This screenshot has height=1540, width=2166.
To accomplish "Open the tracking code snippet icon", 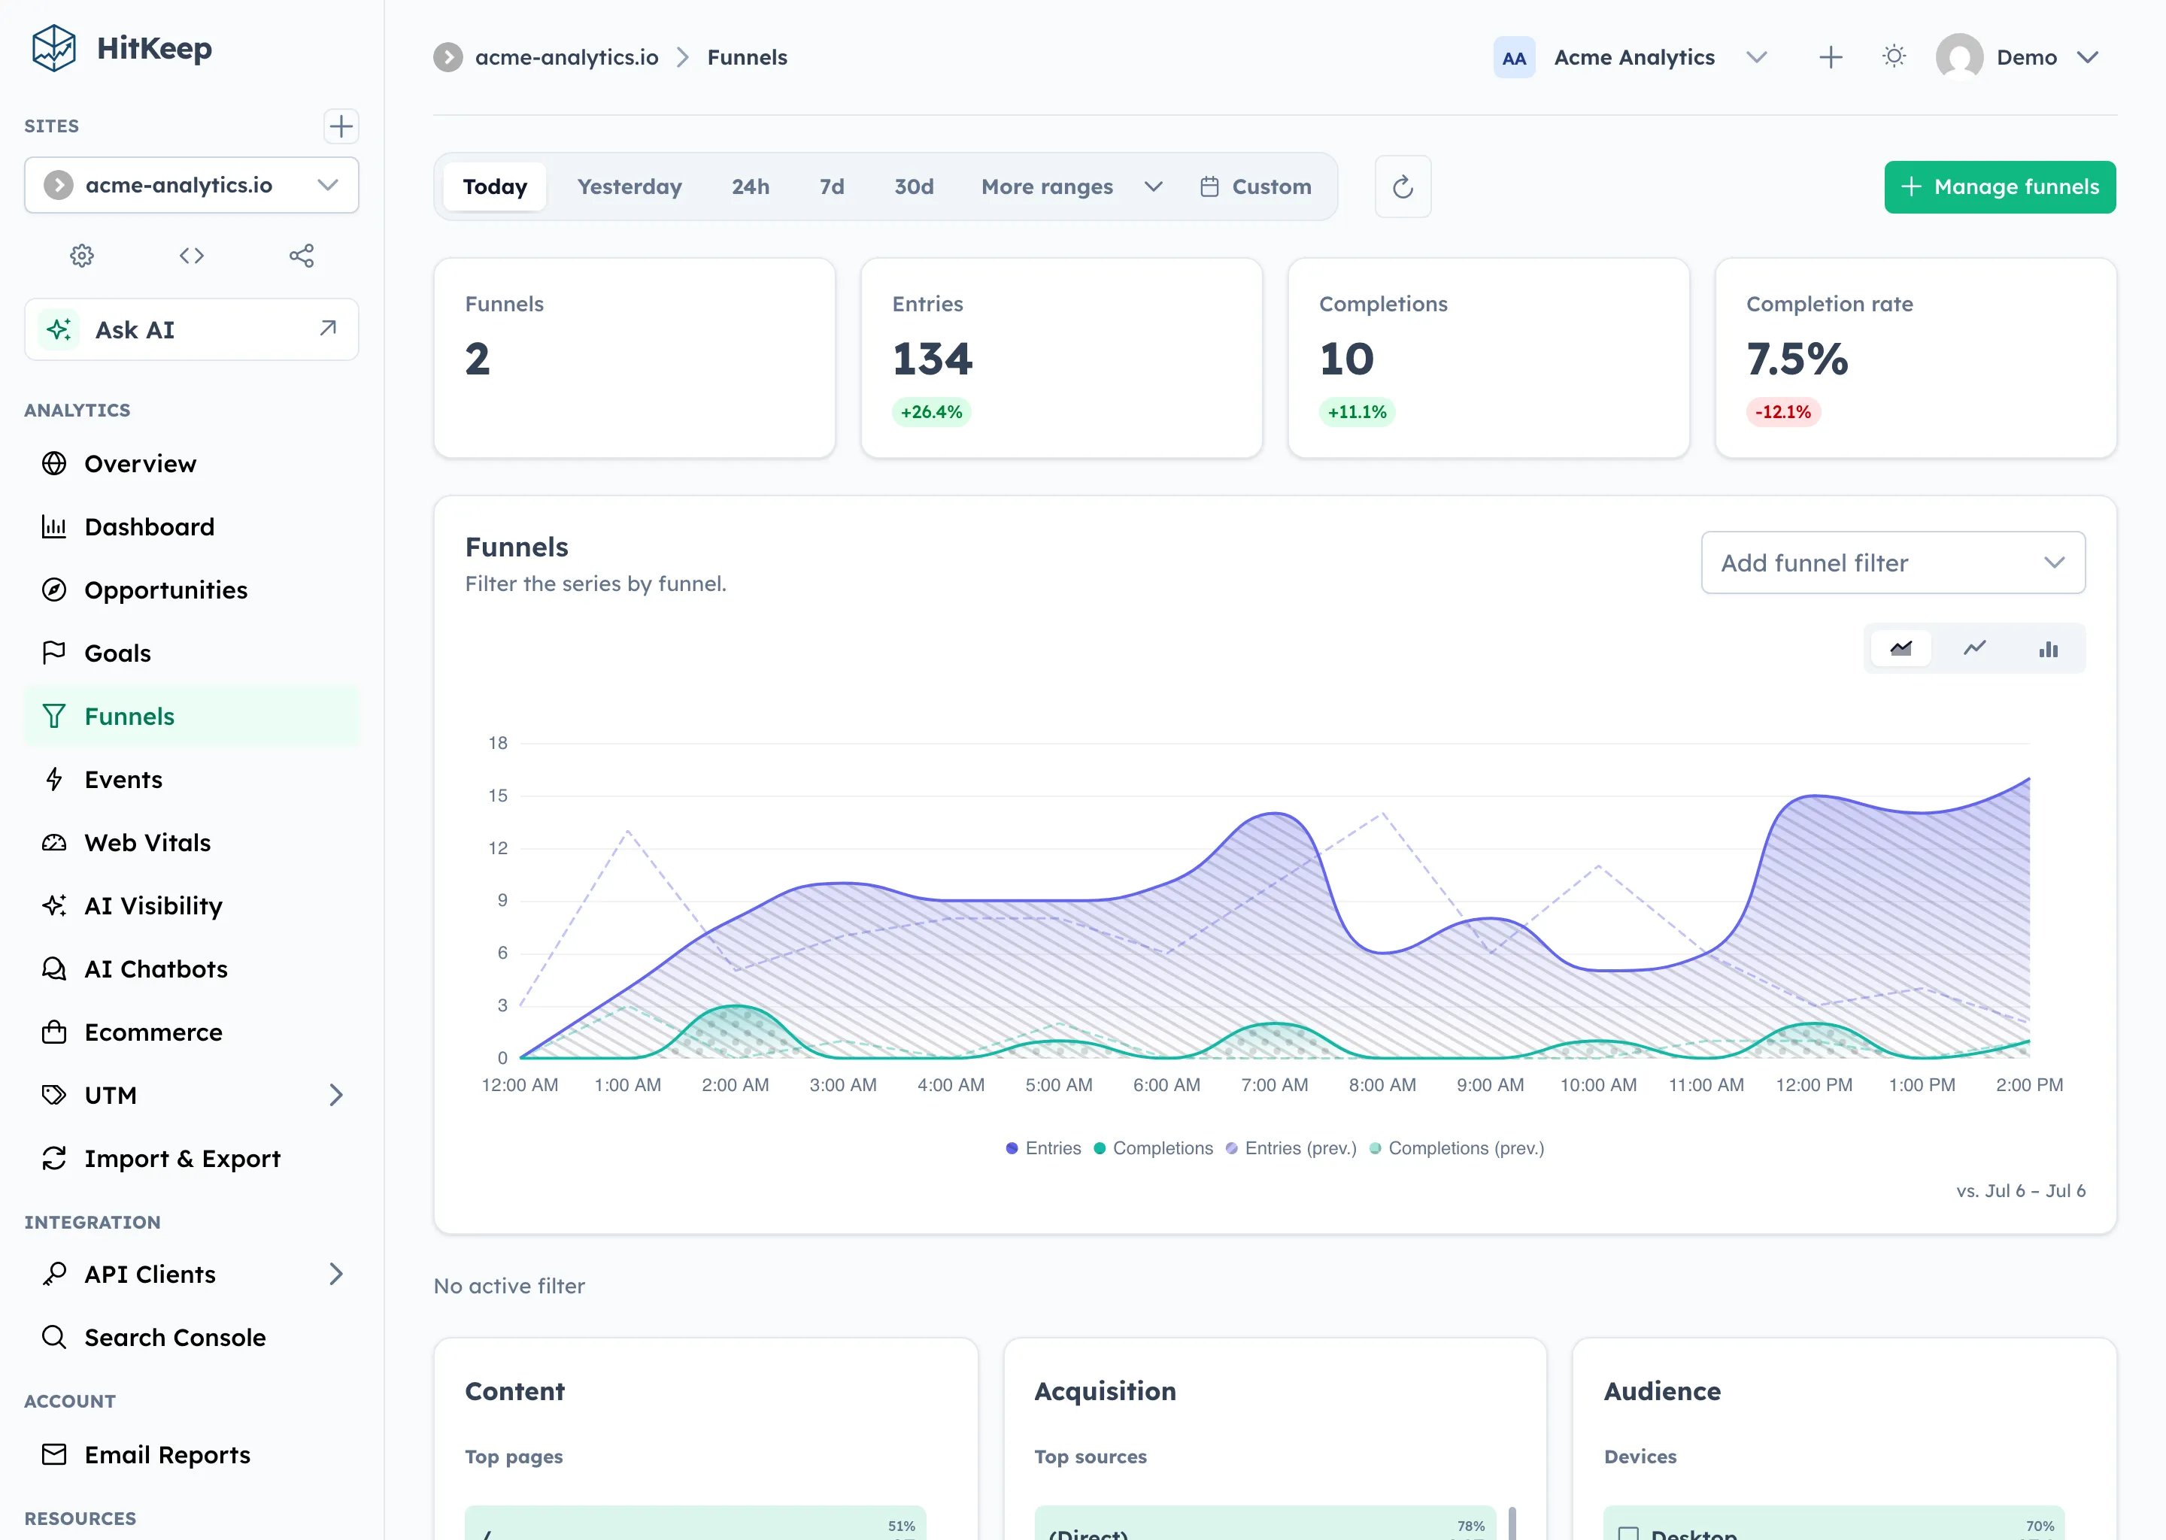I will tap(192, 256).
